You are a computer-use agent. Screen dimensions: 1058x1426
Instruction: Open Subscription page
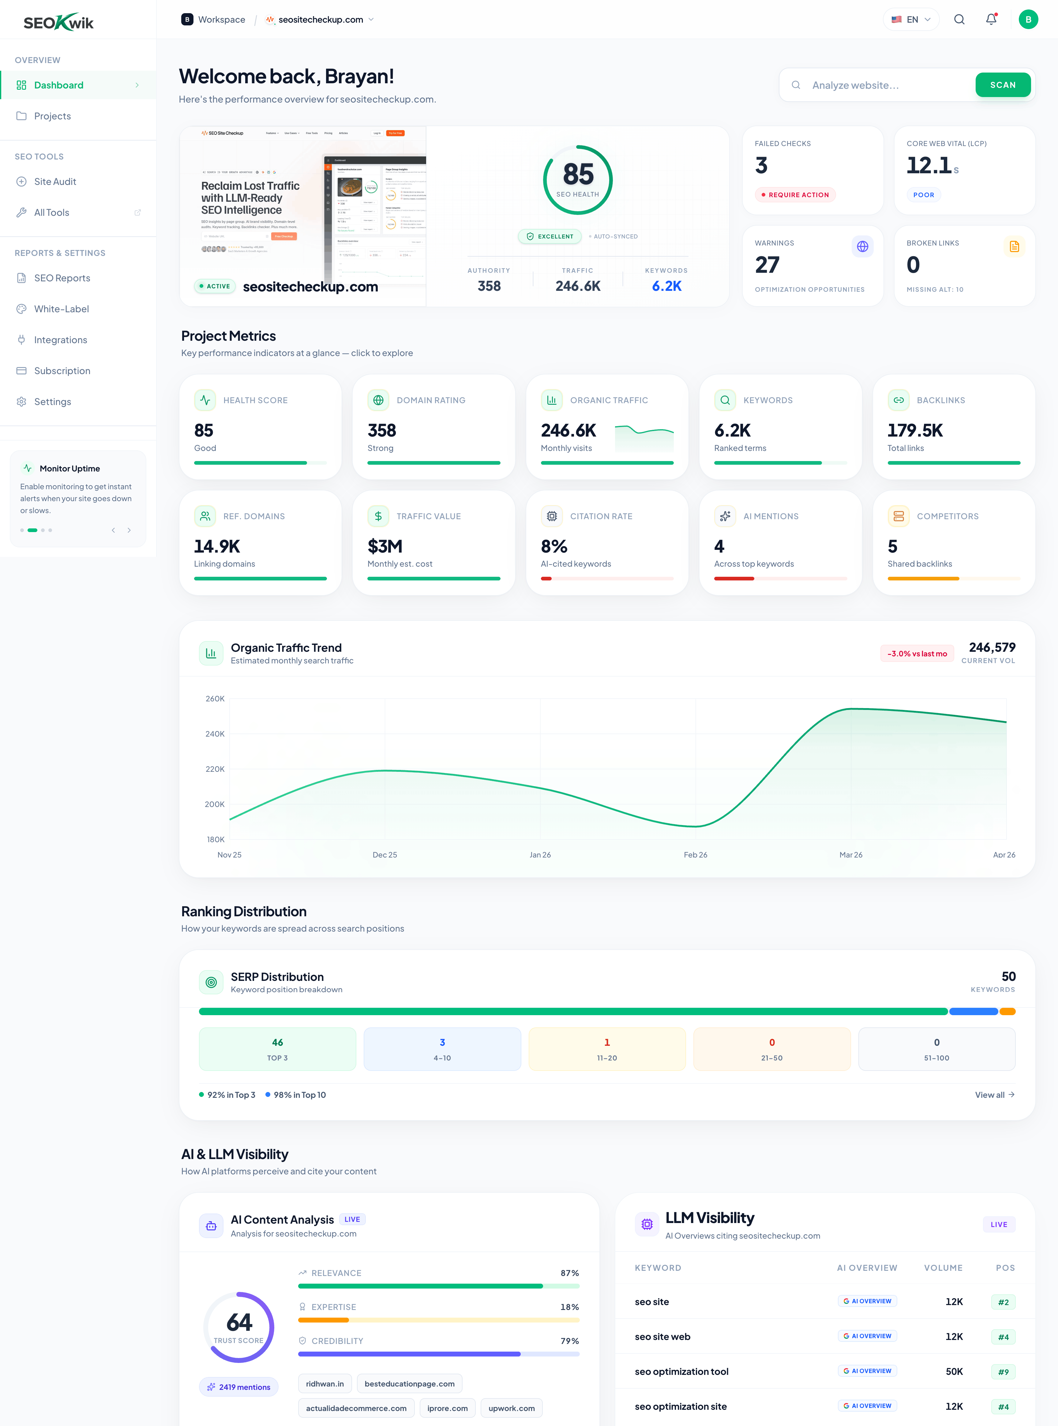pyautogui.click(x=78, y=371)
